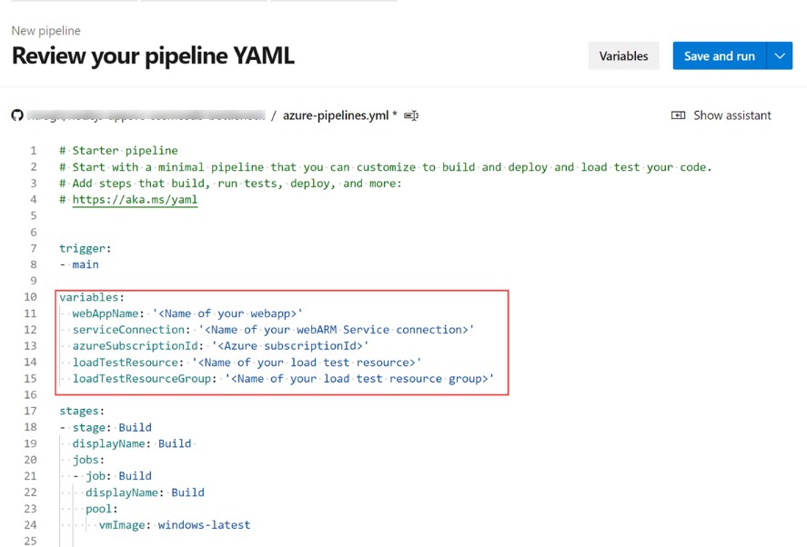Click the azureSubscriptionId variable line
Viewport: 807px width, 547px height.
(220, 345)
